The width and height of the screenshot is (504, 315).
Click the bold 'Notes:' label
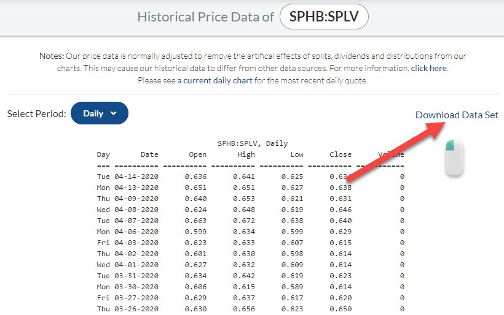52,56
